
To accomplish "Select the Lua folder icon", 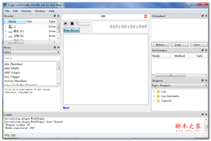I will tap(158, 91).
